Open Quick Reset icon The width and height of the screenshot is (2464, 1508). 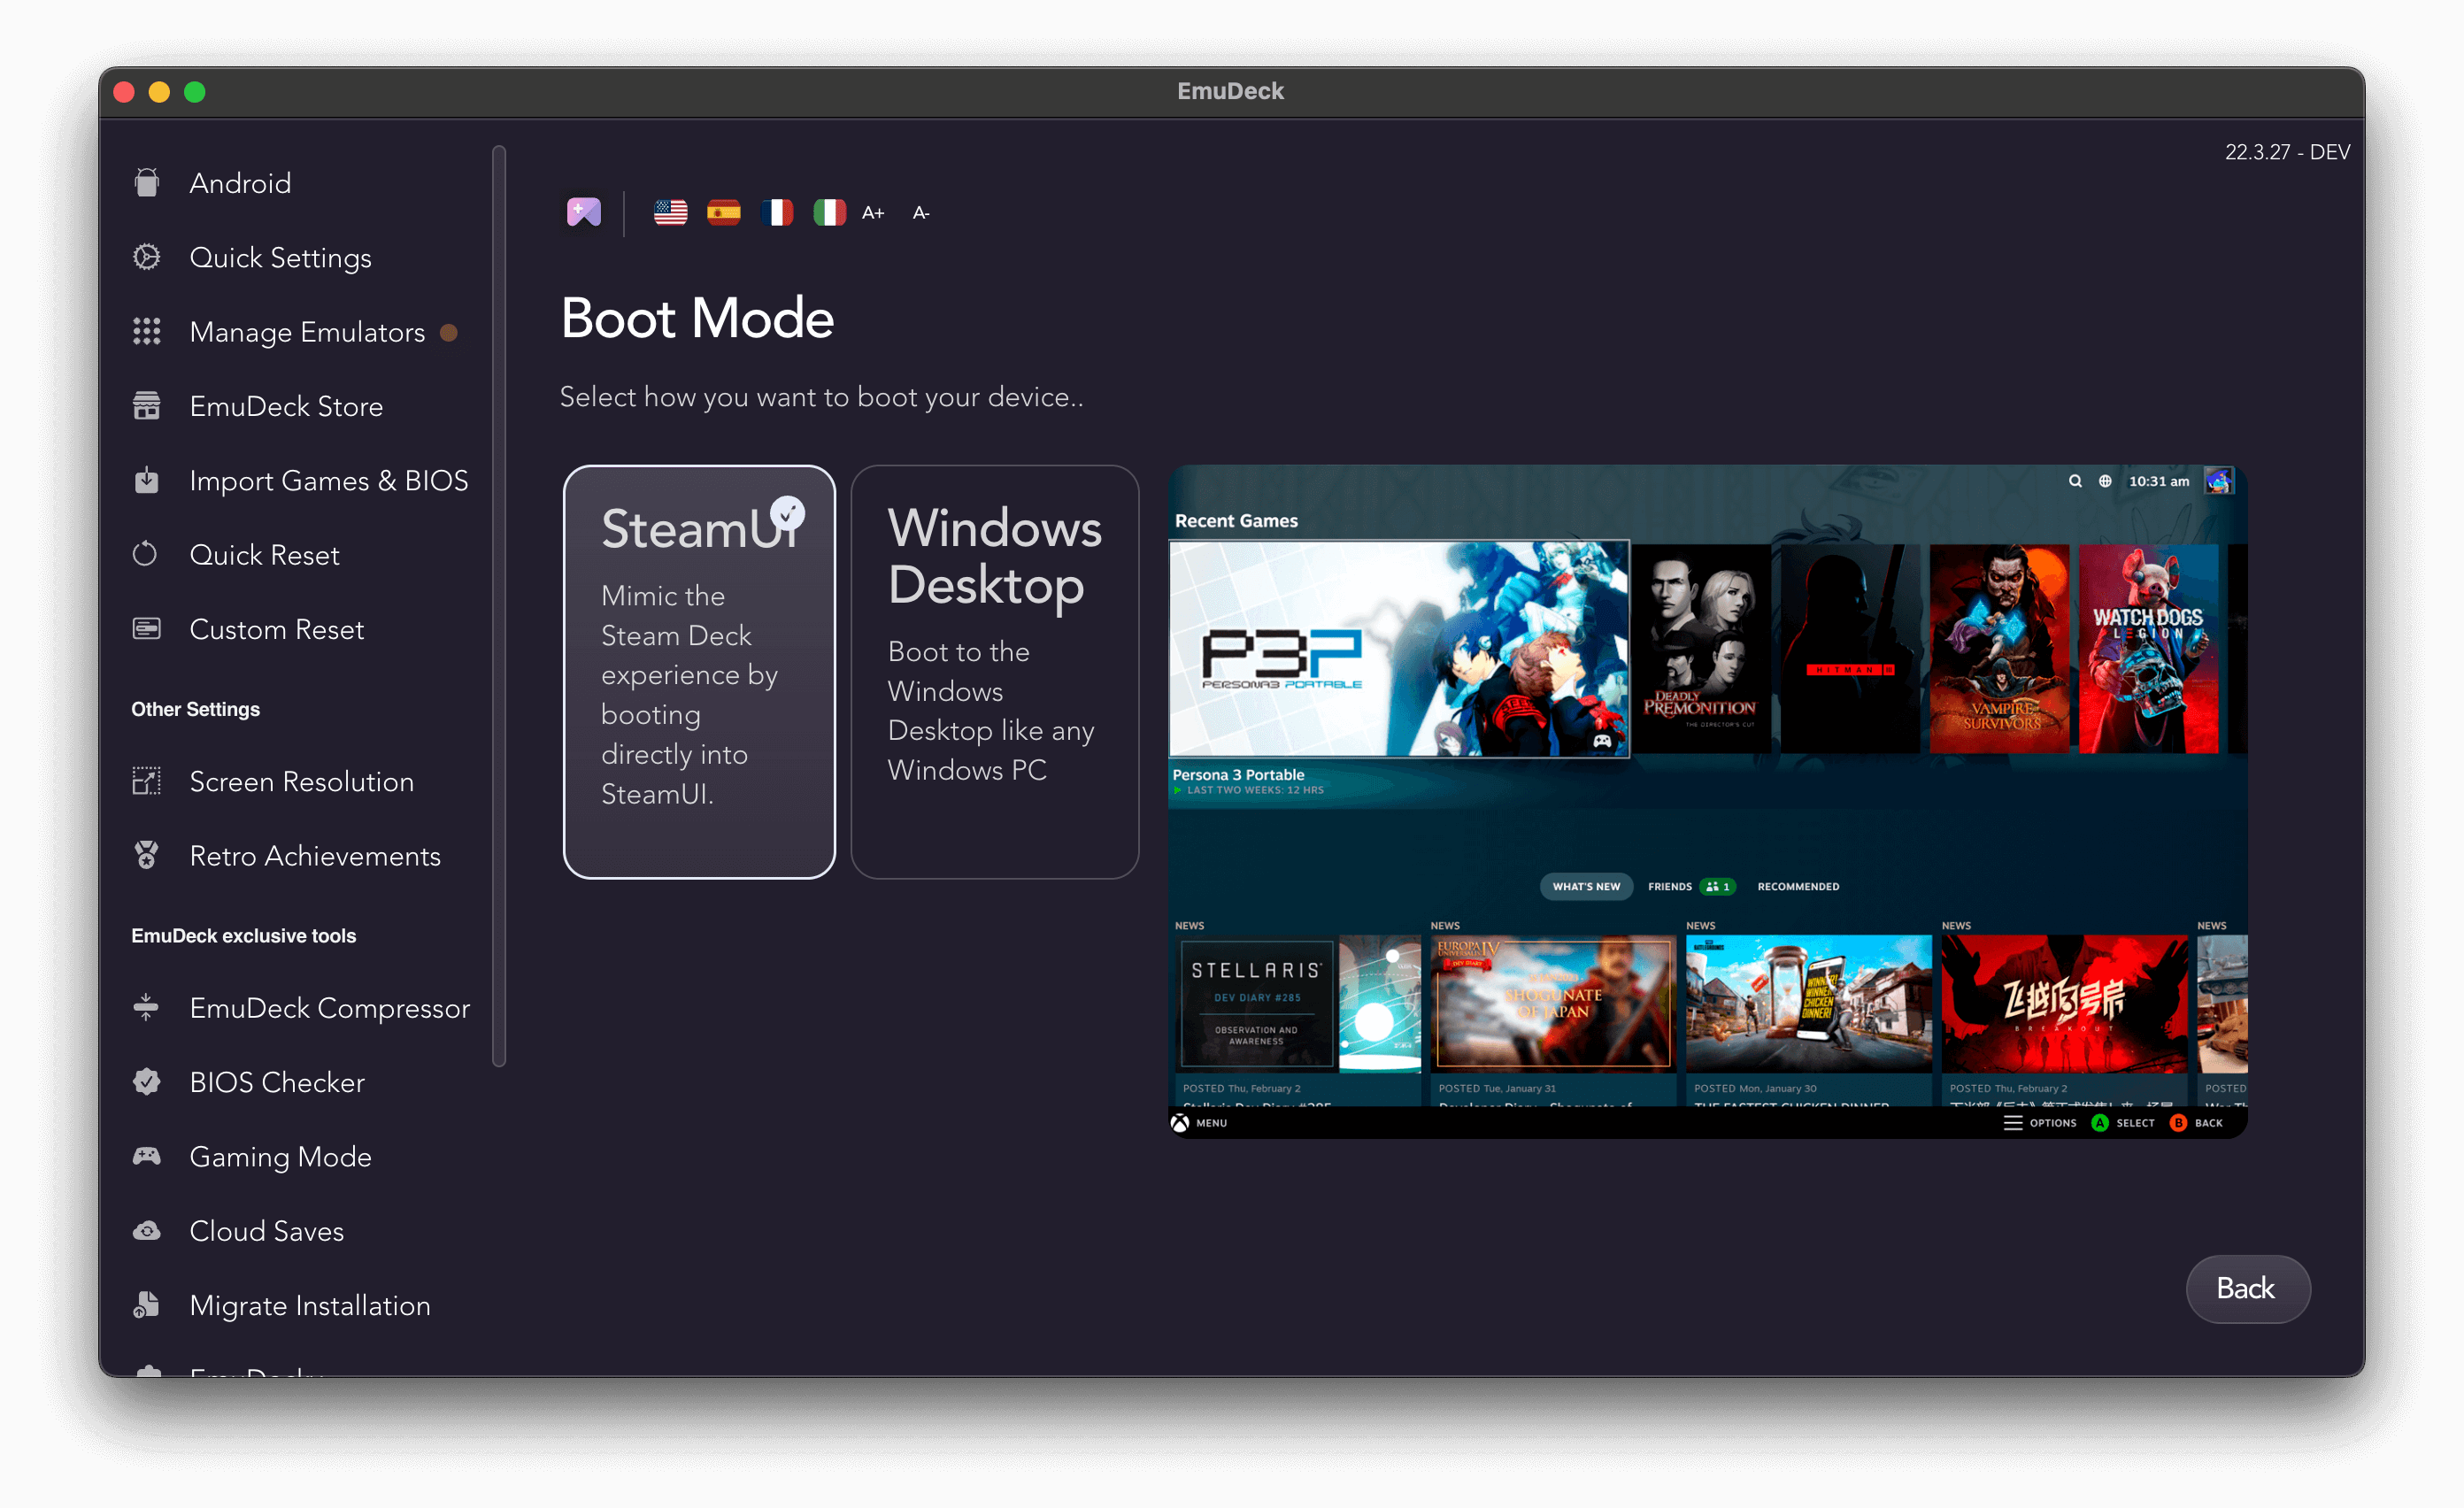click(146, 554)
